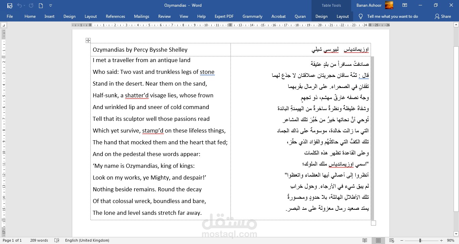Click the Banan Ashoor account picture

tap(389, 5)
